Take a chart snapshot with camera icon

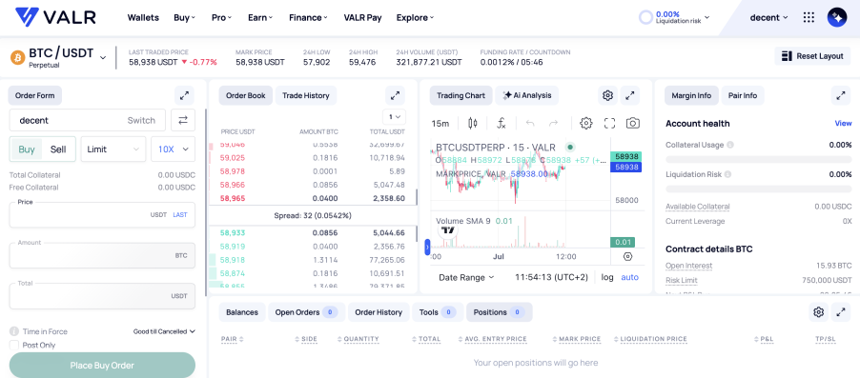633,123
